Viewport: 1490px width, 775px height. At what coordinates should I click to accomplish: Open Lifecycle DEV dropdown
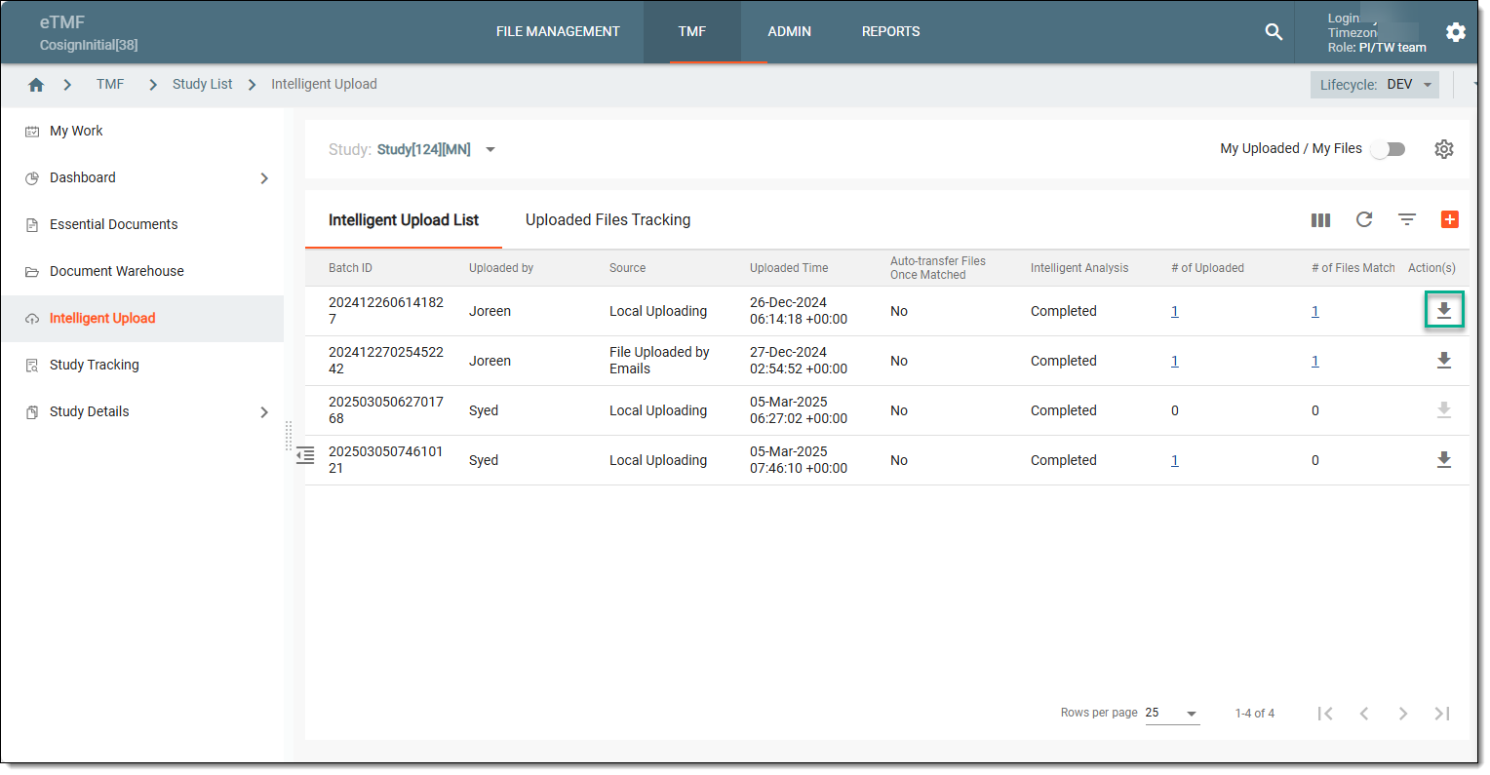1374,85
